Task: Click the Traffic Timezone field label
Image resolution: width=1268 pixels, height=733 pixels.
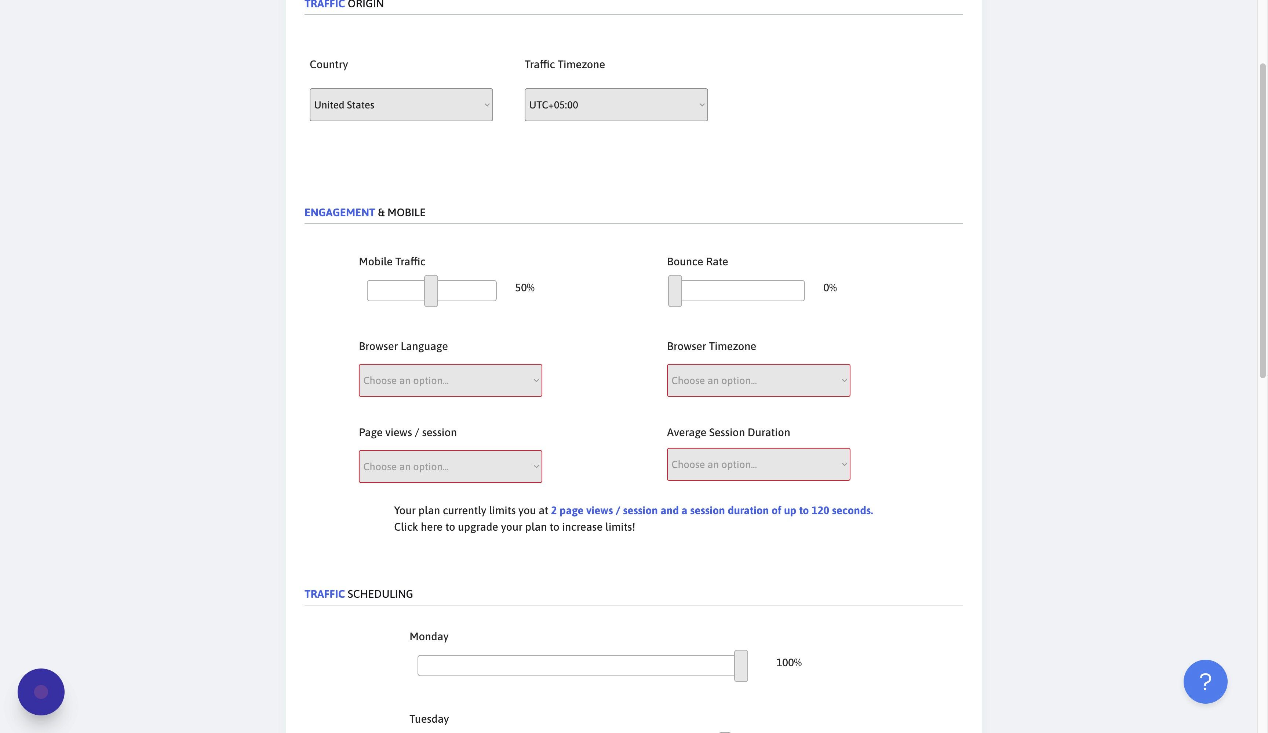Action: (x=565, y=65)
